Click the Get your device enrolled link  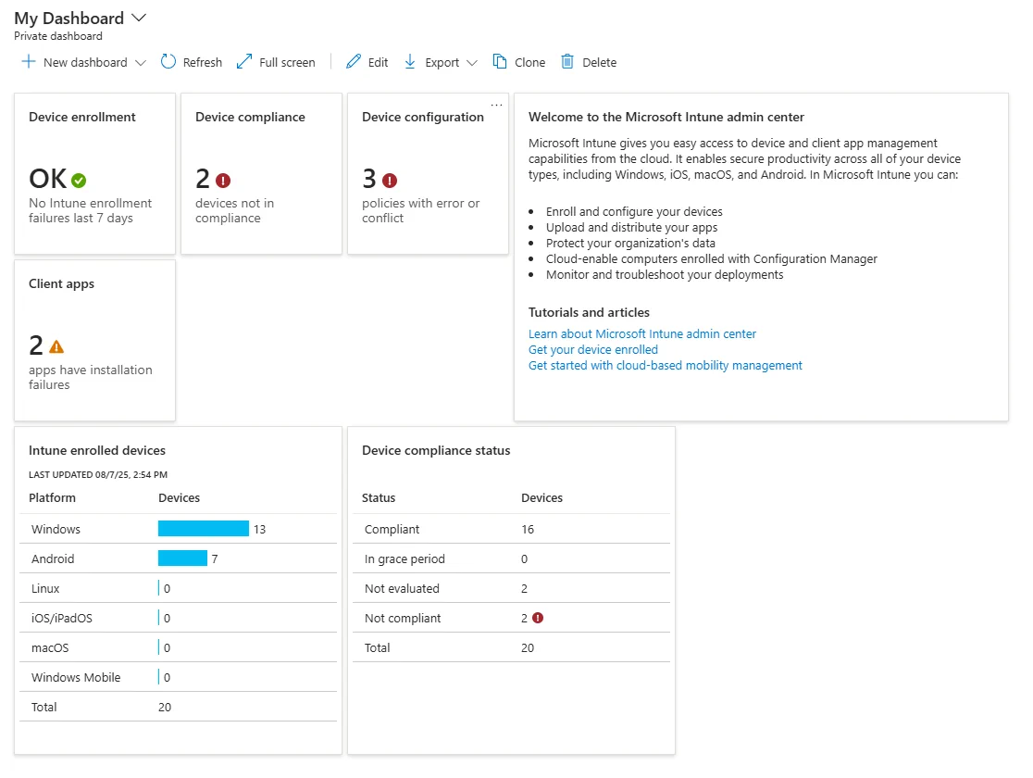[x=592, y=349]
